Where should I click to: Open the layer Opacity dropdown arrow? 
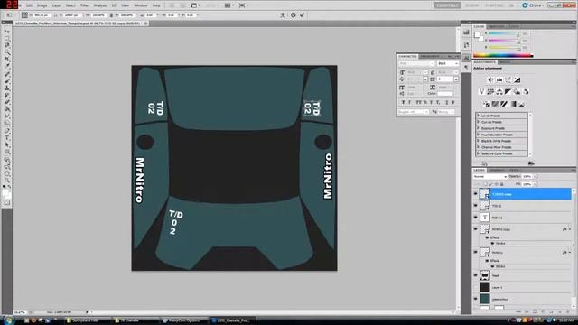pyautogui.click(x=535, y=177)
